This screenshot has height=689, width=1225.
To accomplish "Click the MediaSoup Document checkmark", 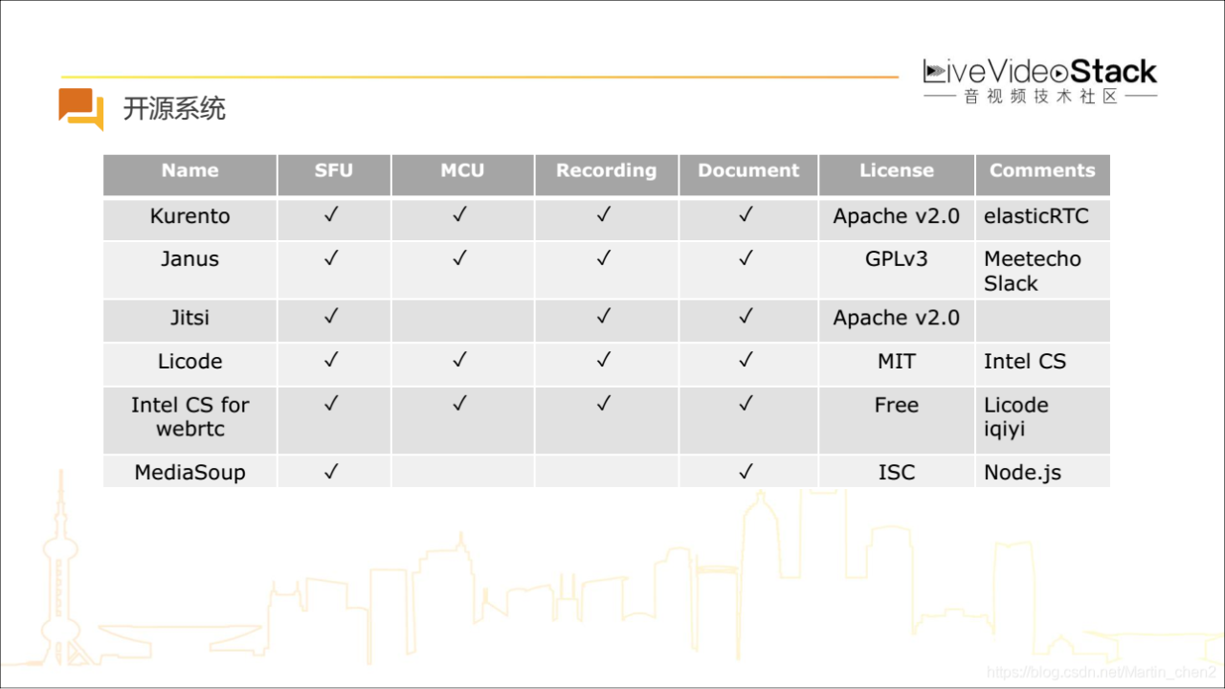I will (x=746, y=471).
